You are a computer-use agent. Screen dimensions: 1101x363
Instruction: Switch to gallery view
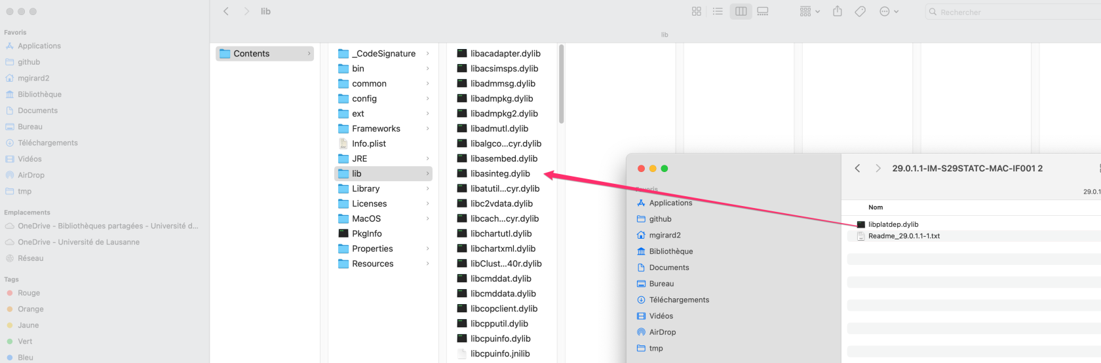763,11
